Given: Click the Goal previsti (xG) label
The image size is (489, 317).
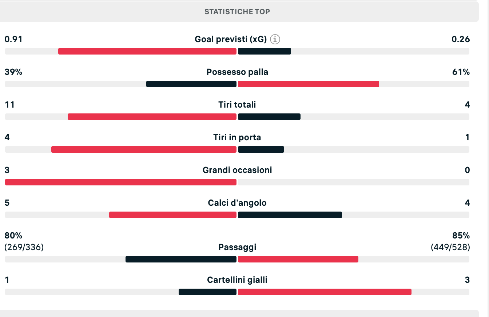Looking at the screenshot, I should coord(231,39).
